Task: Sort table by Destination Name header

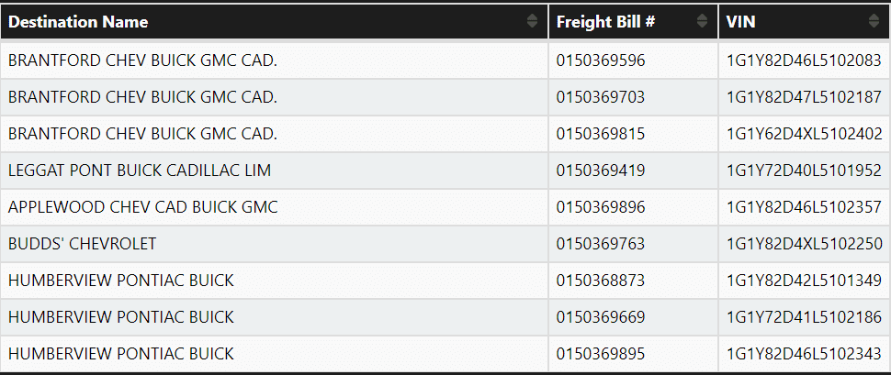Action: point(78,22)
